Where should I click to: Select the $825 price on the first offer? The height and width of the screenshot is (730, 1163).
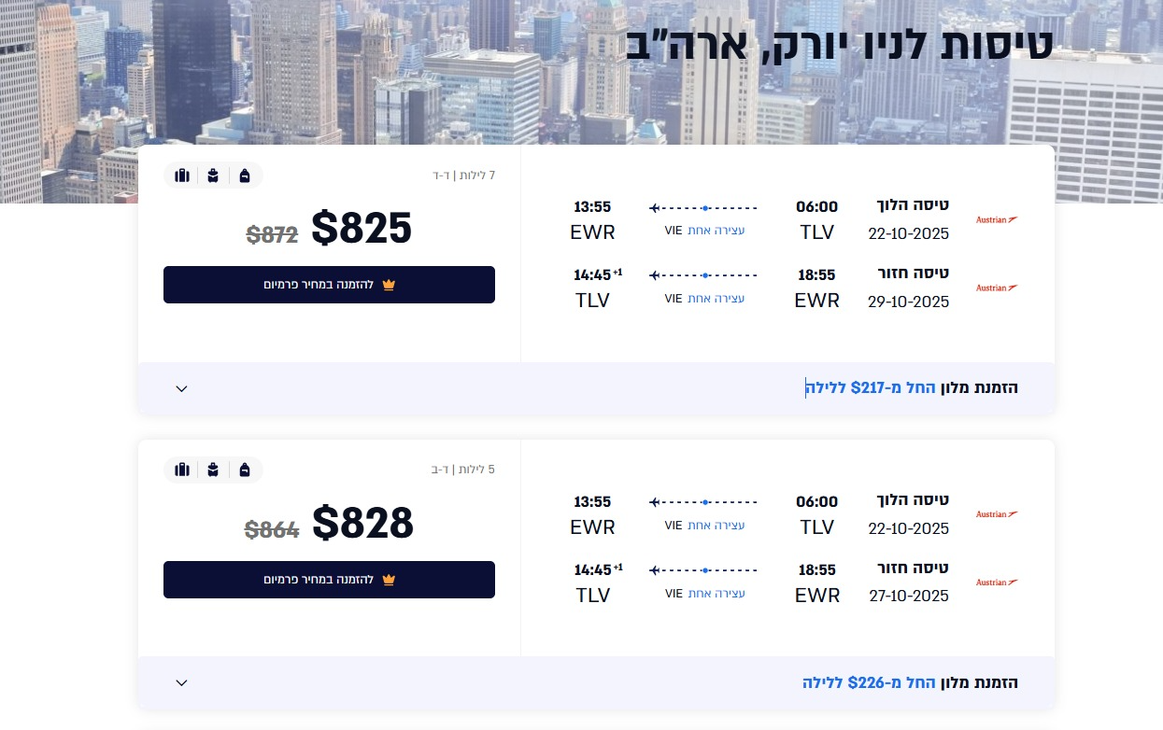[x=361, y=228]
